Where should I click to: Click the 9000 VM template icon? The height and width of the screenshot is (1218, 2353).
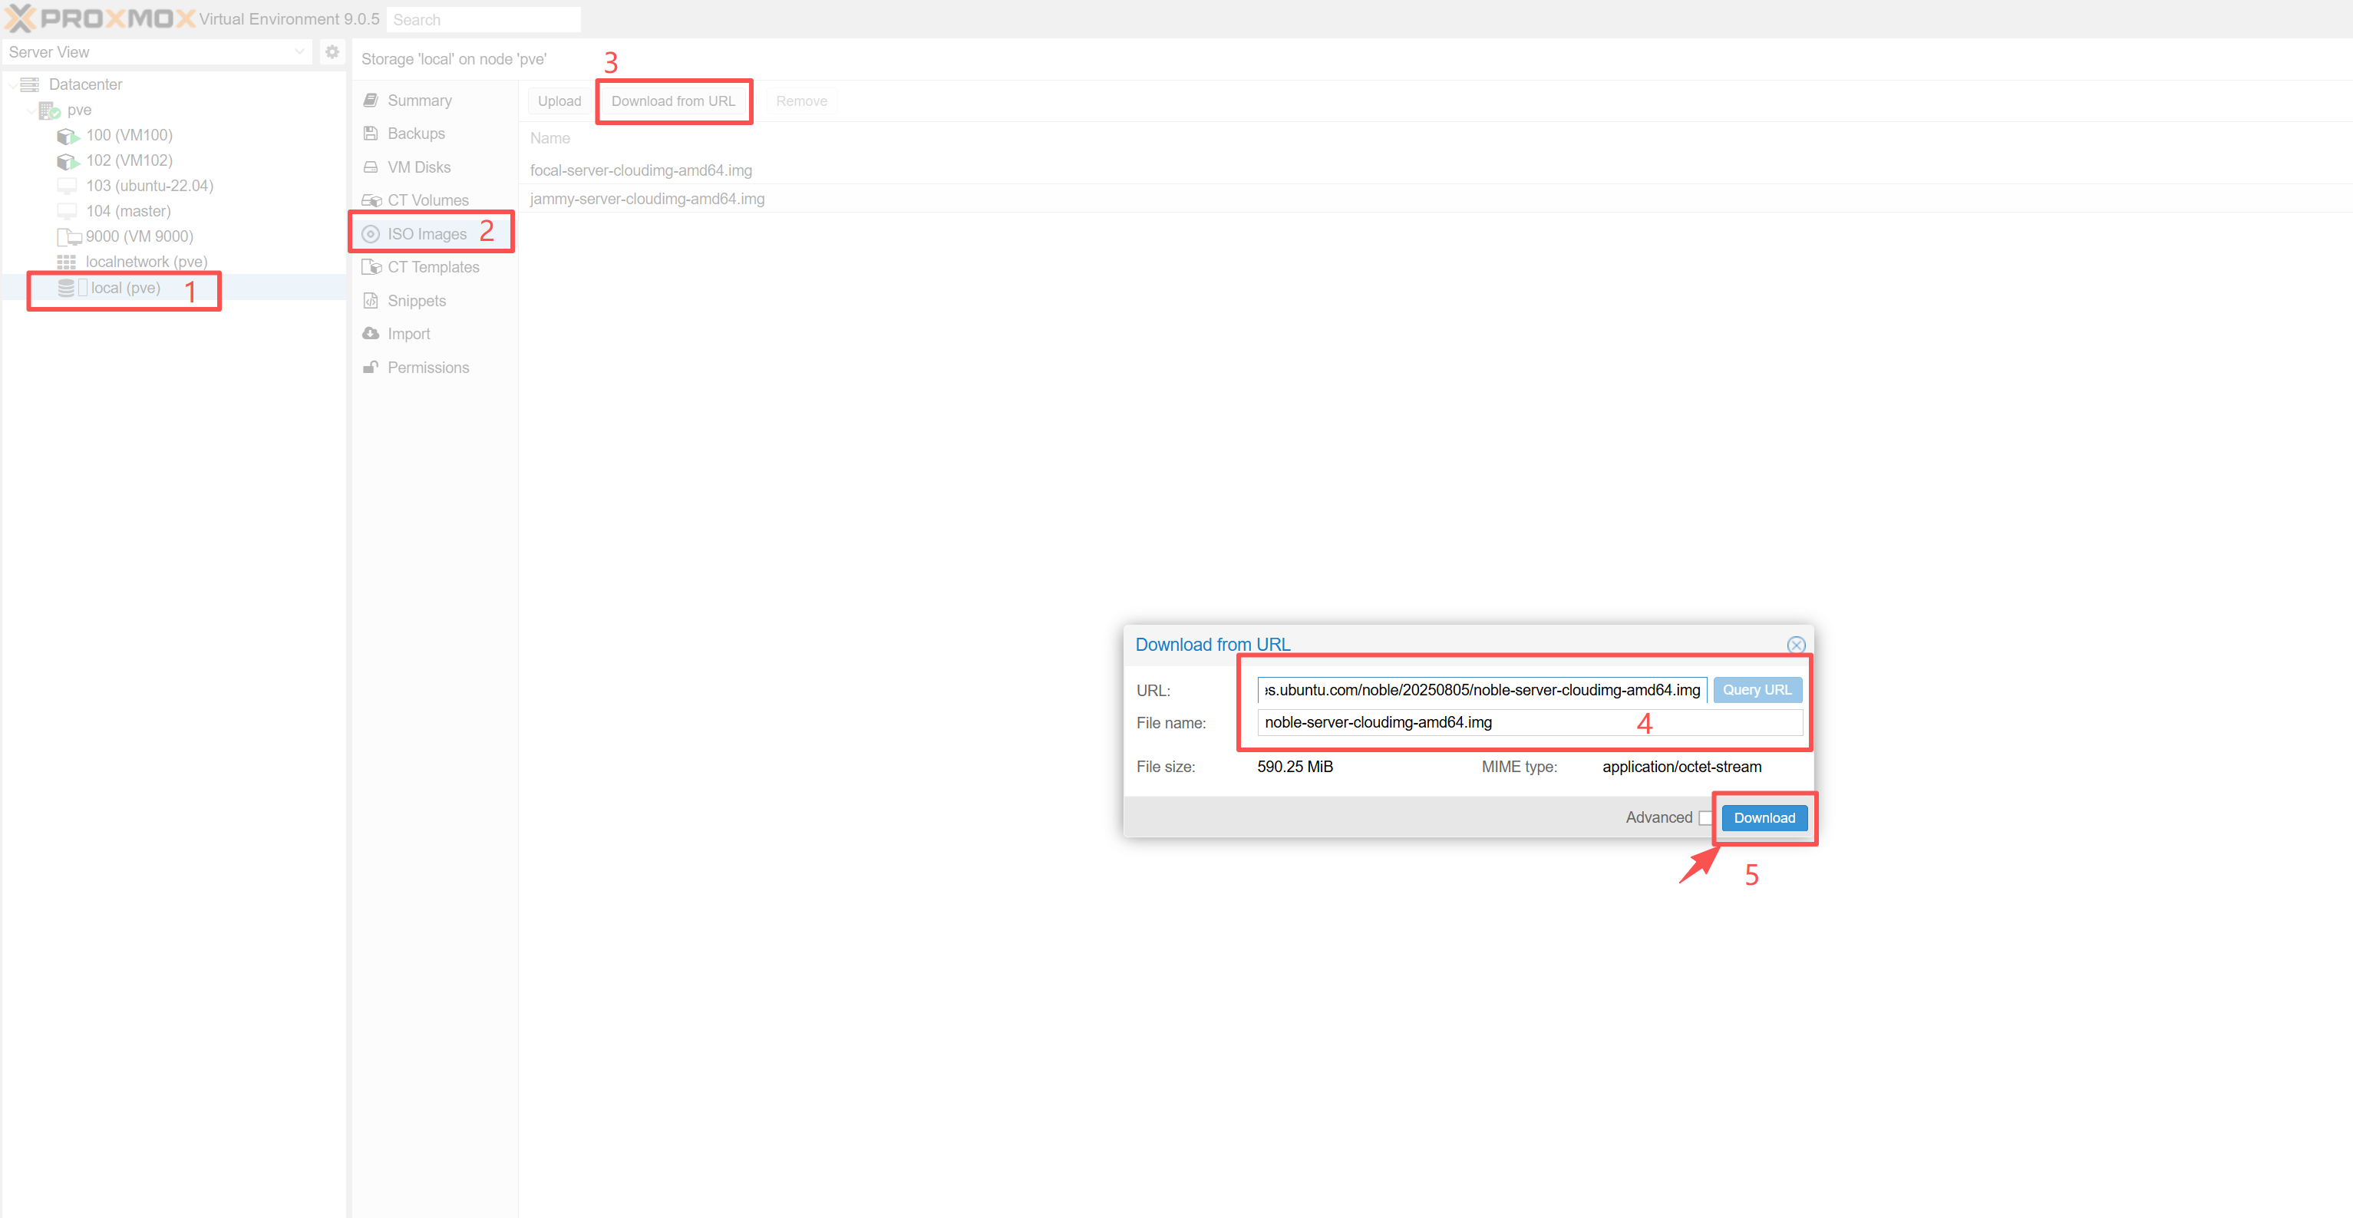coord(69,236)
